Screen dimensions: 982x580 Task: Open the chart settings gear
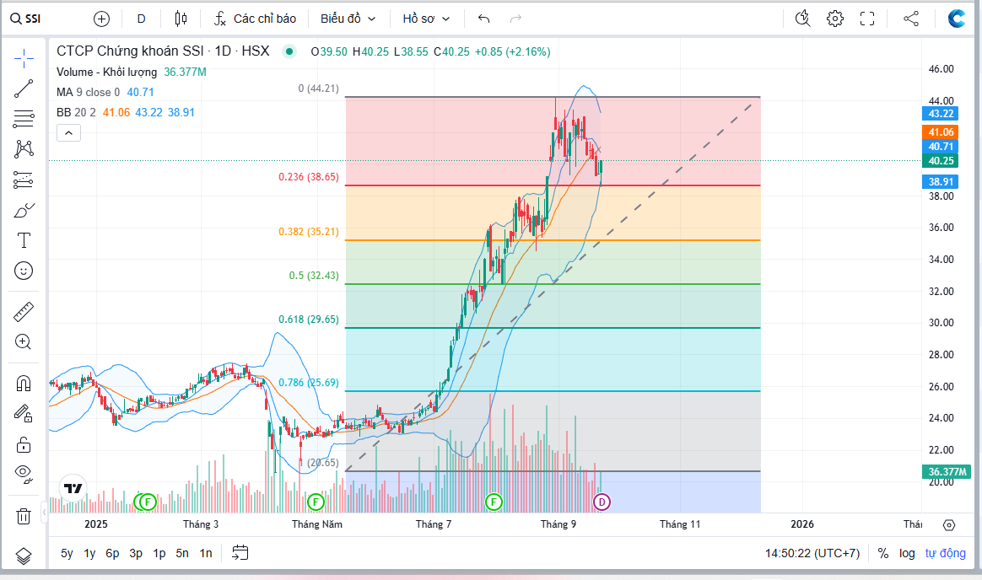(x=835, y=19)
